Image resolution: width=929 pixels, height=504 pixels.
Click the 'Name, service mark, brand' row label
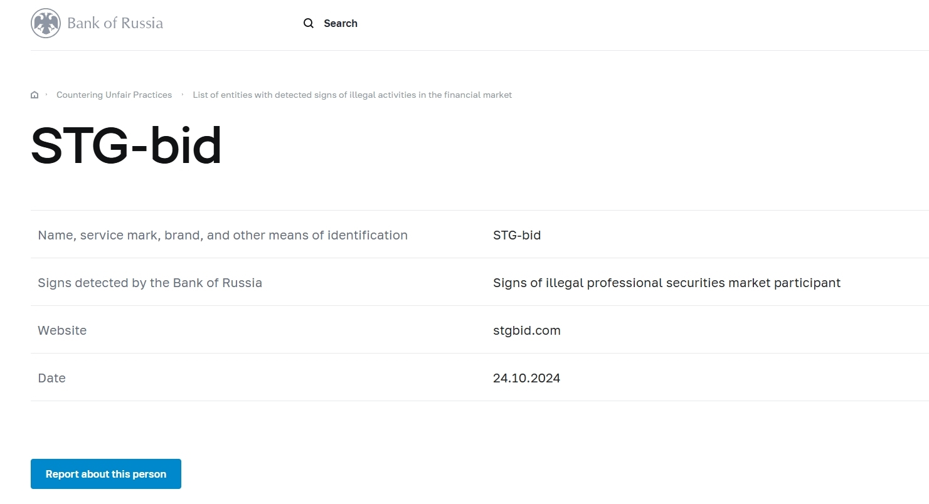(223, 235)
